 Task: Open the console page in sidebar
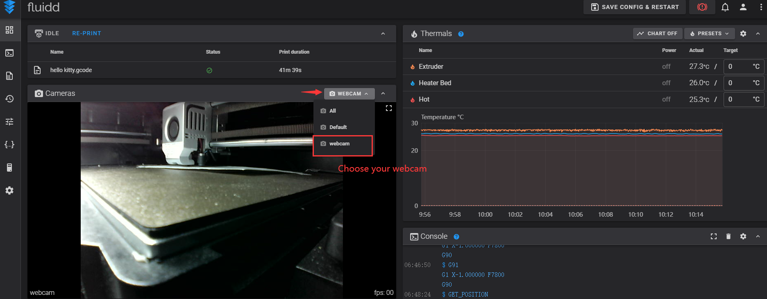(x=9, y=53)
